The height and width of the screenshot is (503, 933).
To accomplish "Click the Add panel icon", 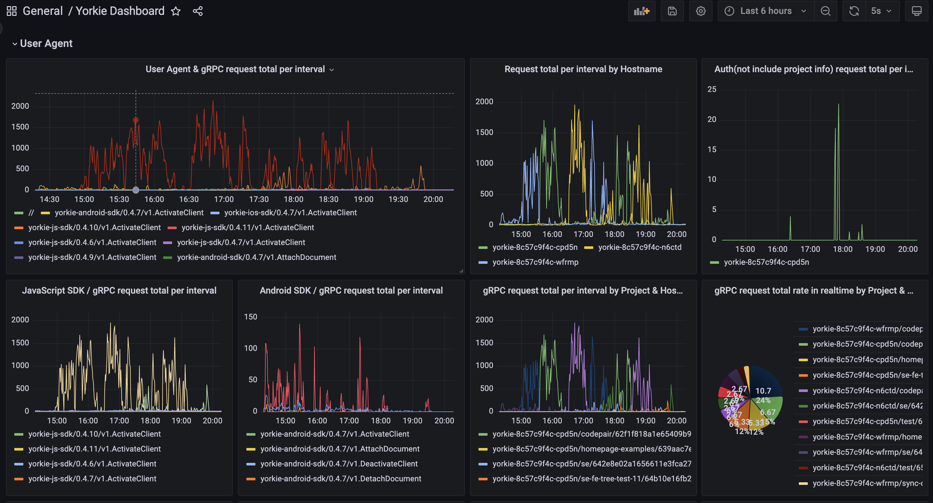I will pyautogui.click(x=642, y=11).
